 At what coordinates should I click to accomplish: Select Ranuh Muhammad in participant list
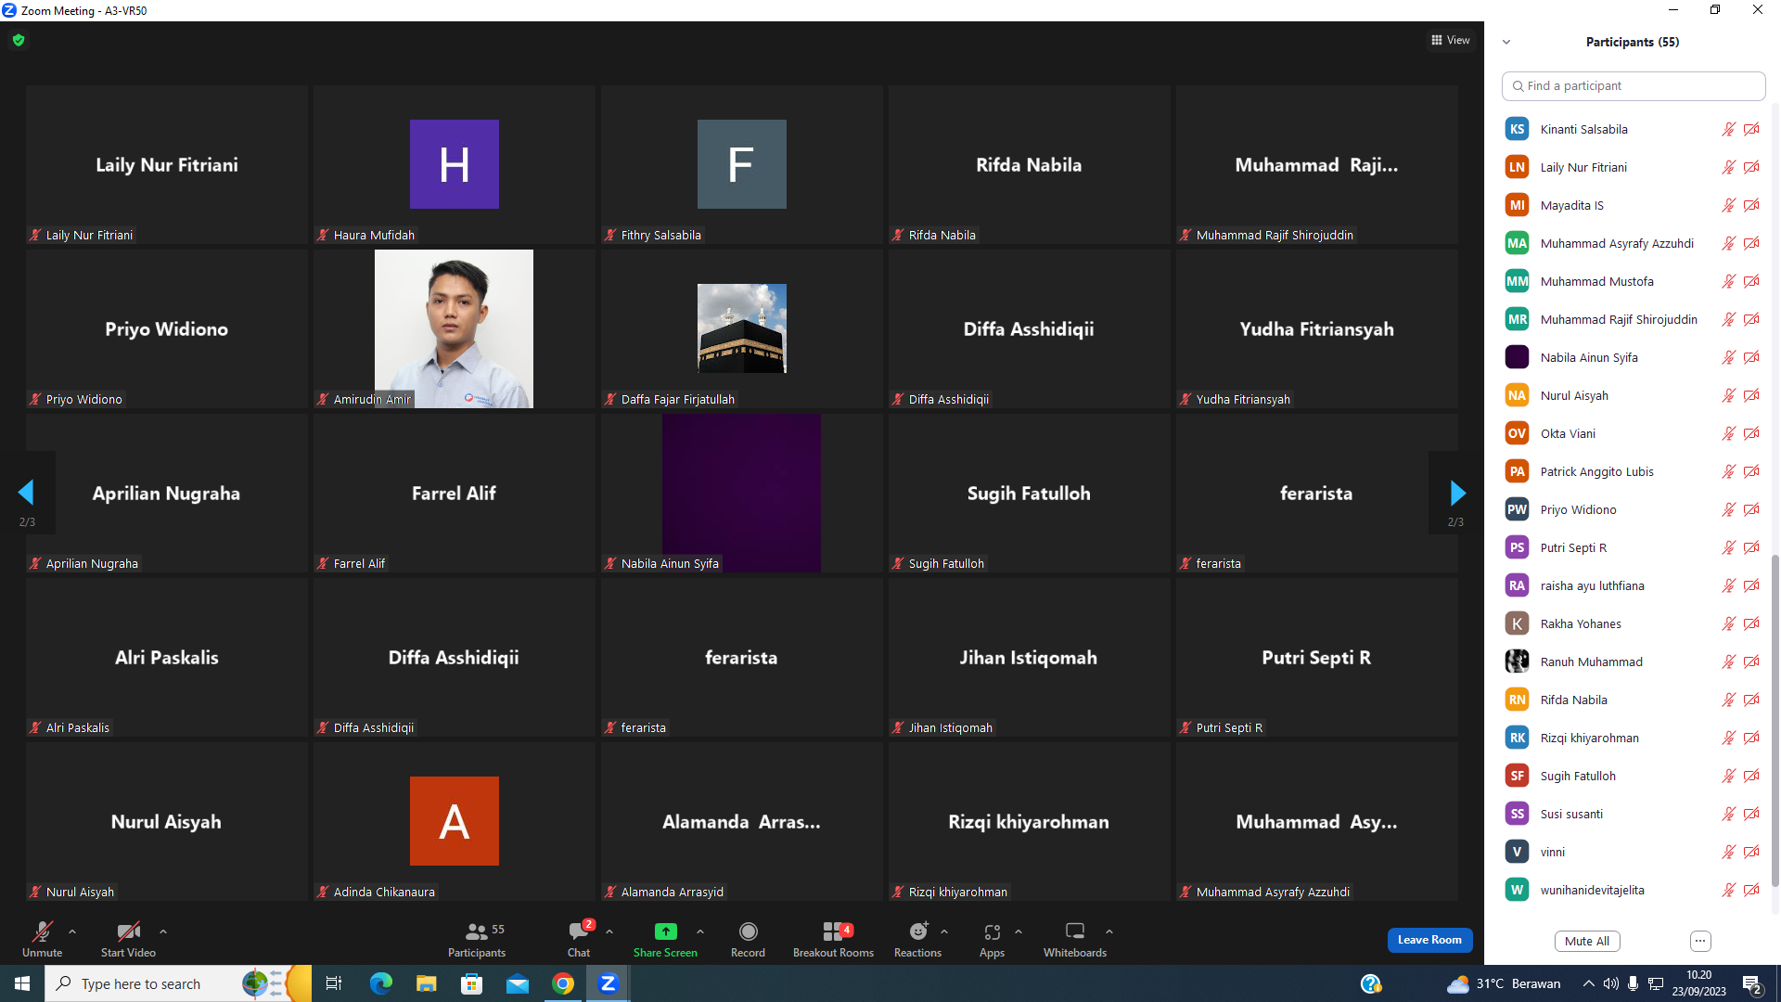pyautogui.click(x=1633, y=662)
